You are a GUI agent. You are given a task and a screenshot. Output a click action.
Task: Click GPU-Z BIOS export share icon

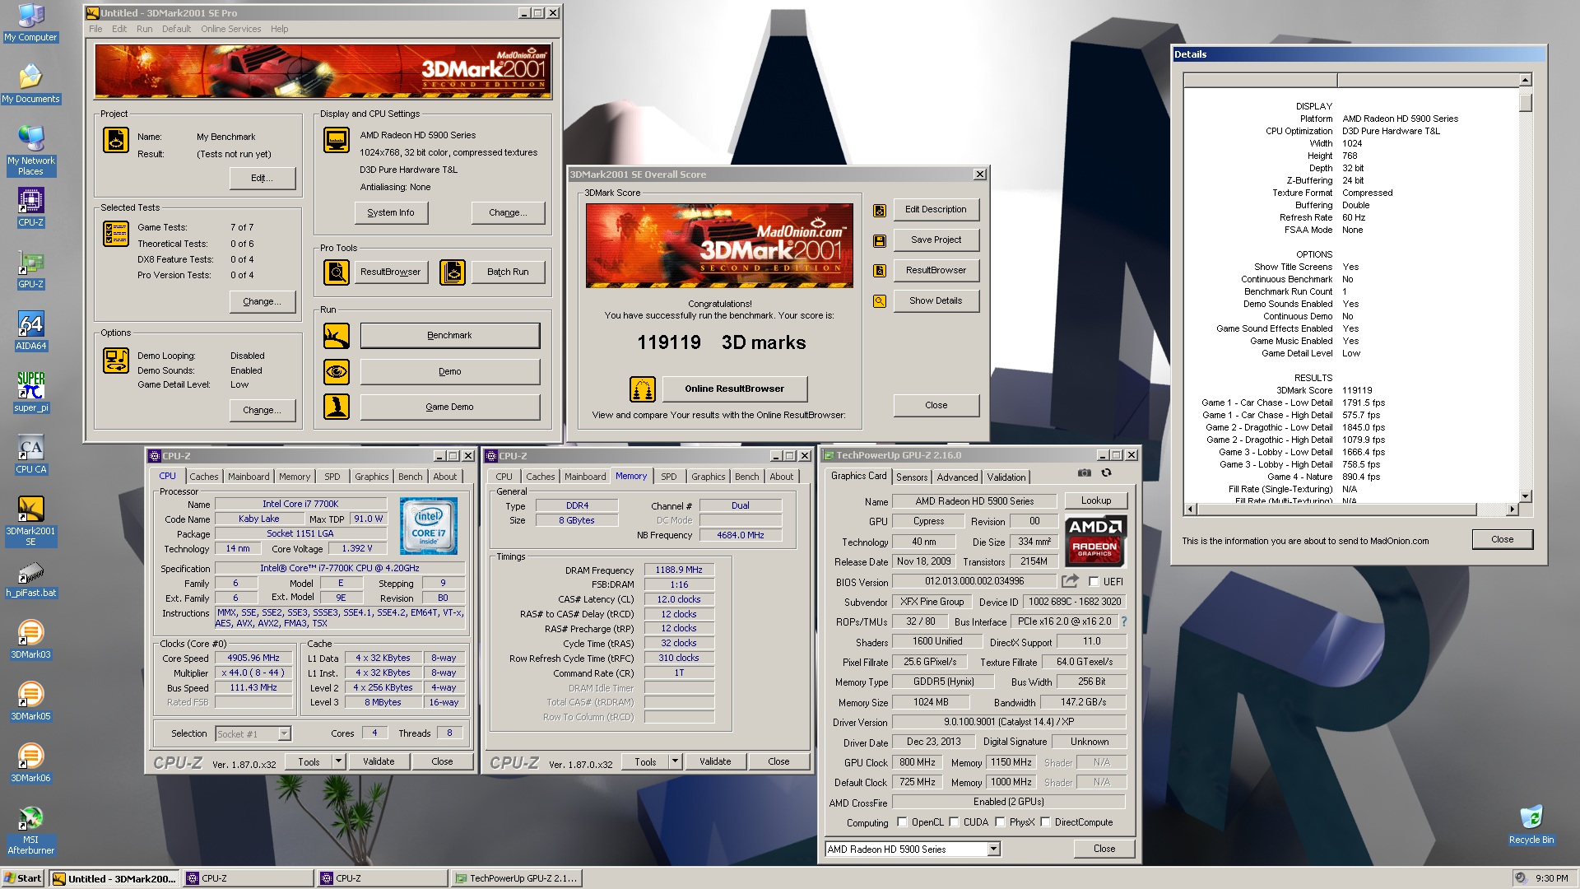point(1070,581)
